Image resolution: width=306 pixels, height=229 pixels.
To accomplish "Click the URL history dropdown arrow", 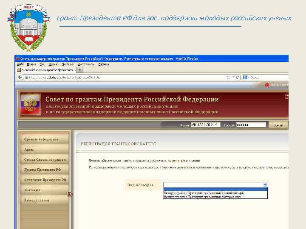I will [x=233, y=77].
